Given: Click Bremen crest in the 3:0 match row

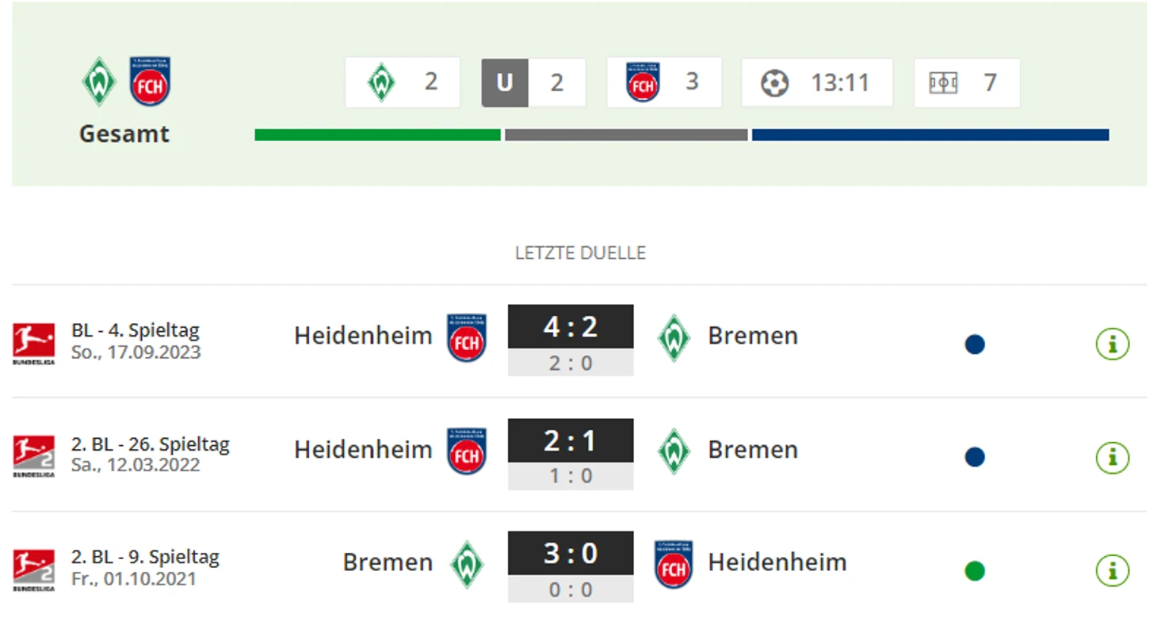Looking at the screenshot, I should click(x=468, y=564).
